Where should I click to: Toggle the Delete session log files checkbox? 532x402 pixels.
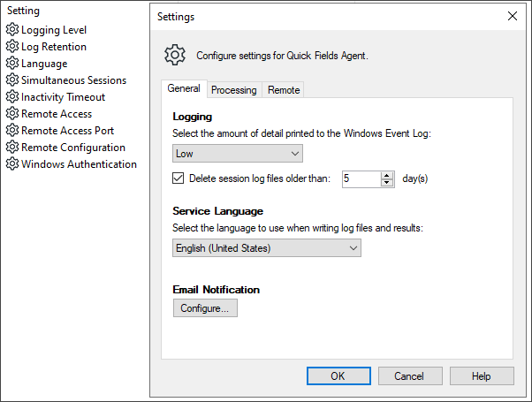[179, 178]
